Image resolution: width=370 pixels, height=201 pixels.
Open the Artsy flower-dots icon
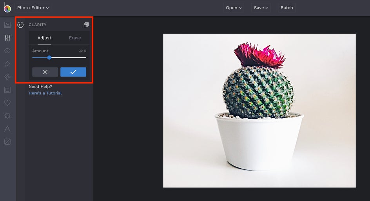(7, 76)
